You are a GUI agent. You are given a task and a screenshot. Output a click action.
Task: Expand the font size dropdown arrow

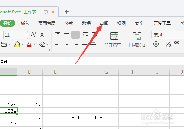pos(26,35)
